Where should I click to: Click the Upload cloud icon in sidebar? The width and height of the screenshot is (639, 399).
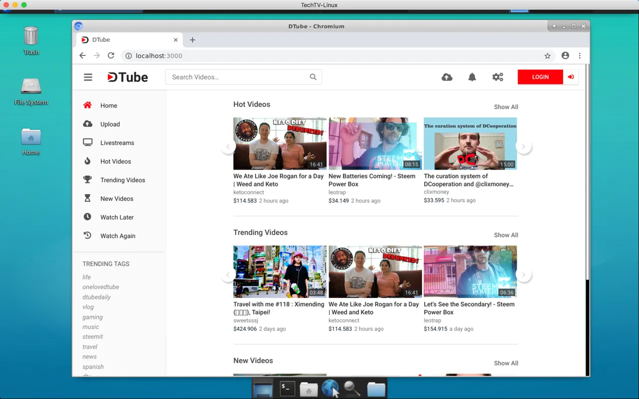click(x=87, y=124)
